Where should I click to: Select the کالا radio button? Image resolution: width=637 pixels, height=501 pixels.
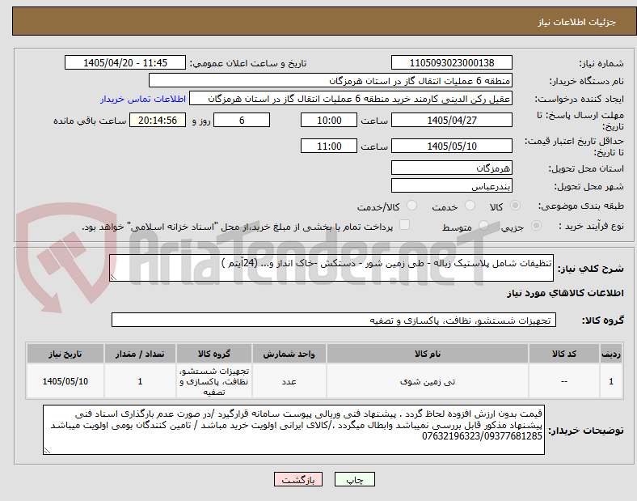pyautogui.click(x=515, y=206)
